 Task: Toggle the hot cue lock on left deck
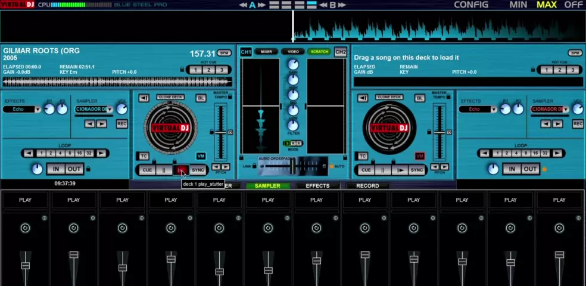(182, 70)
